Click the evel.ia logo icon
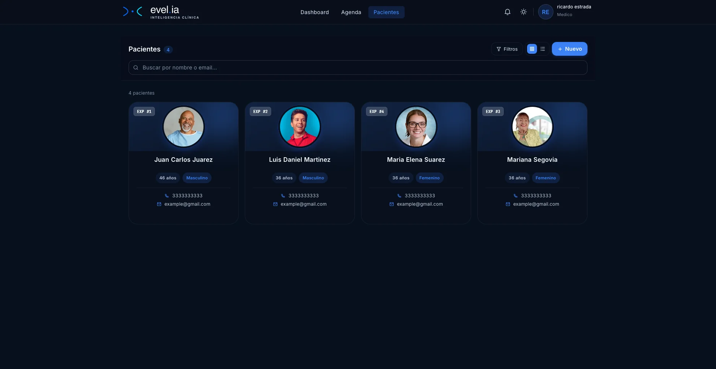716x369 pixels. pos(132,12)
